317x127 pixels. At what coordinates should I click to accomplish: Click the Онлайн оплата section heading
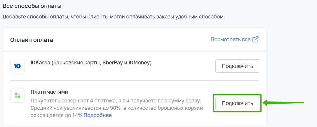[x=32, y=40]
